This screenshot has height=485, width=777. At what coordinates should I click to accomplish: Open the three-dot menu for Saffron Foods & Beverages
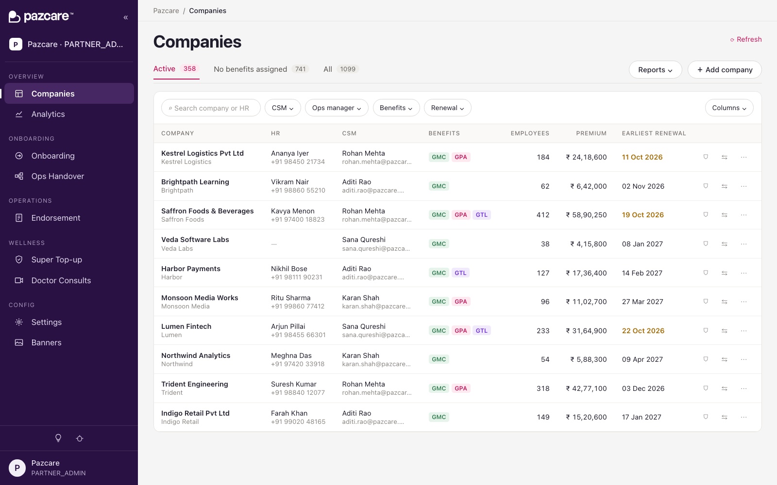coord(743,215)
